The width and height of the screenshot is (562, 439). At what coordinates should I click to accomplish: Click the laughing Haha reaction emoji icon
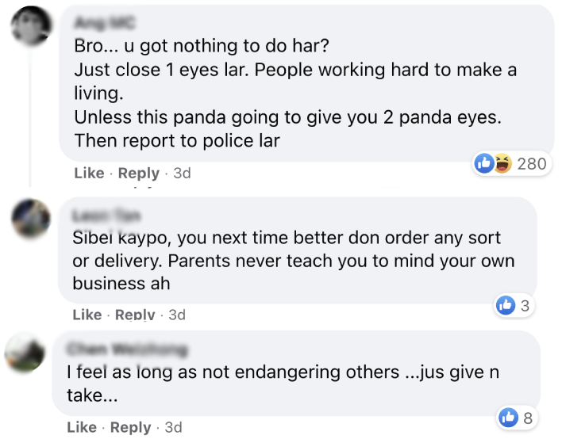[x=502, y=164]
